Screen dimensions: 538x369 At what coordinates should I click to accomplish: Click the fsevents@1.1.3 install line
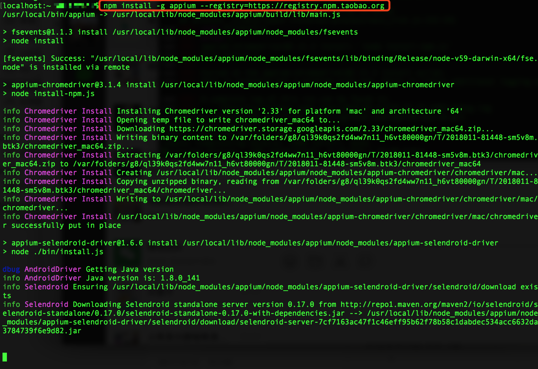click(180, 32)
